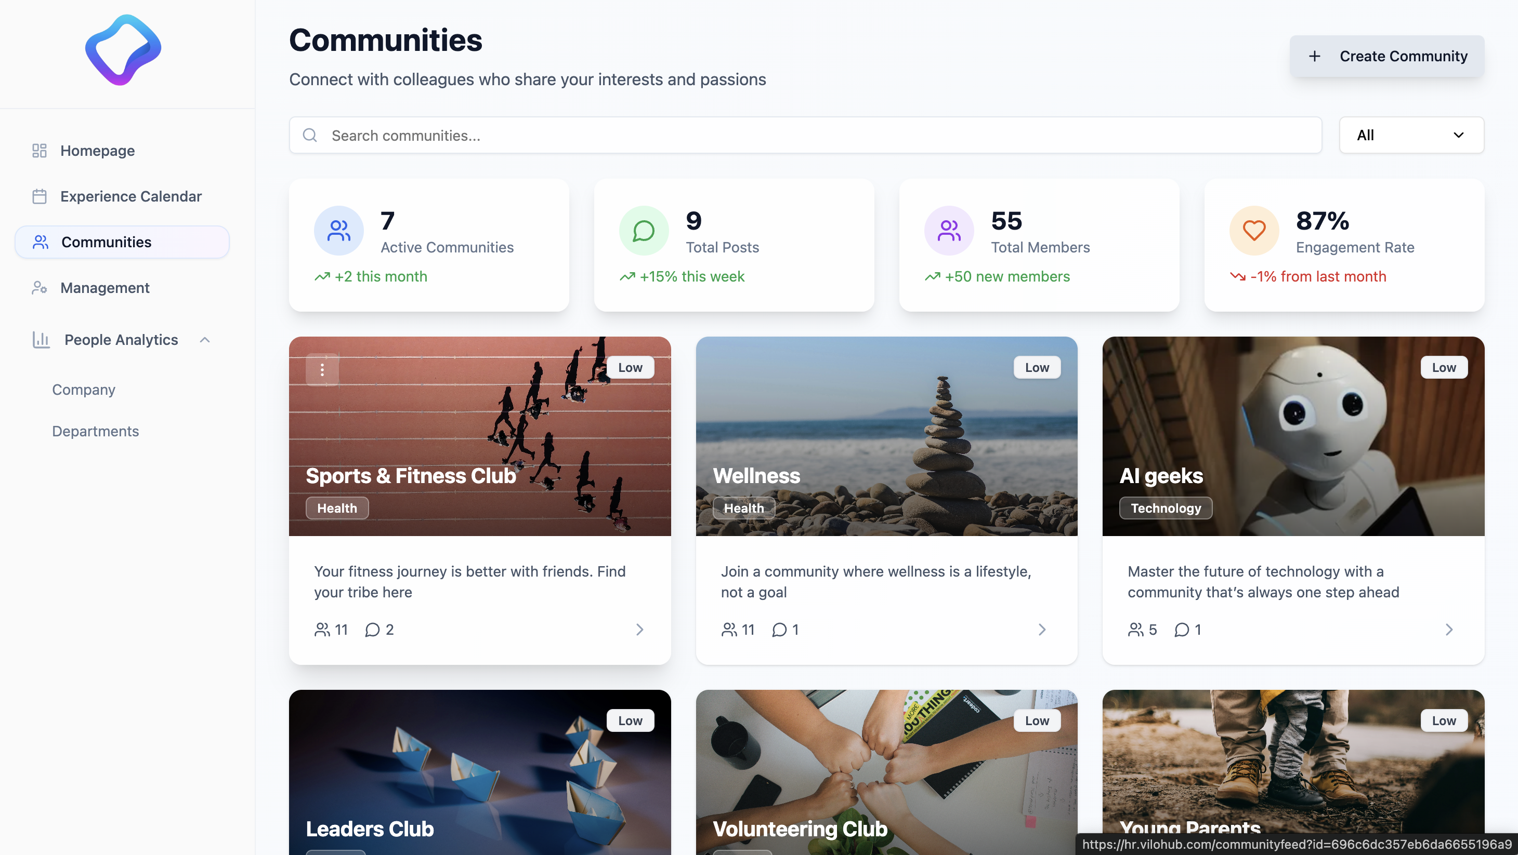Viewport: 1518px width, 855px height.
Task: Open the All category filter dropdown
Action: 1412,135
